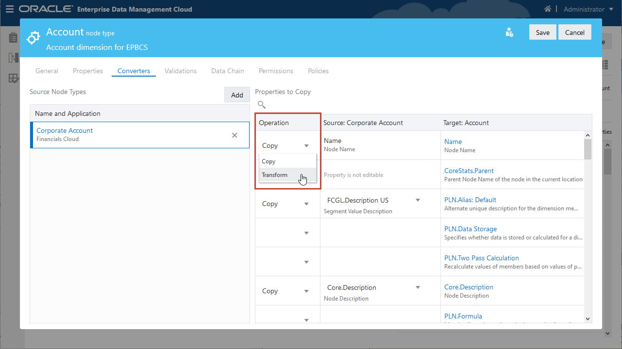
Task: Click the search magnifier under Properties to Copy
Action: pos(262,105)
